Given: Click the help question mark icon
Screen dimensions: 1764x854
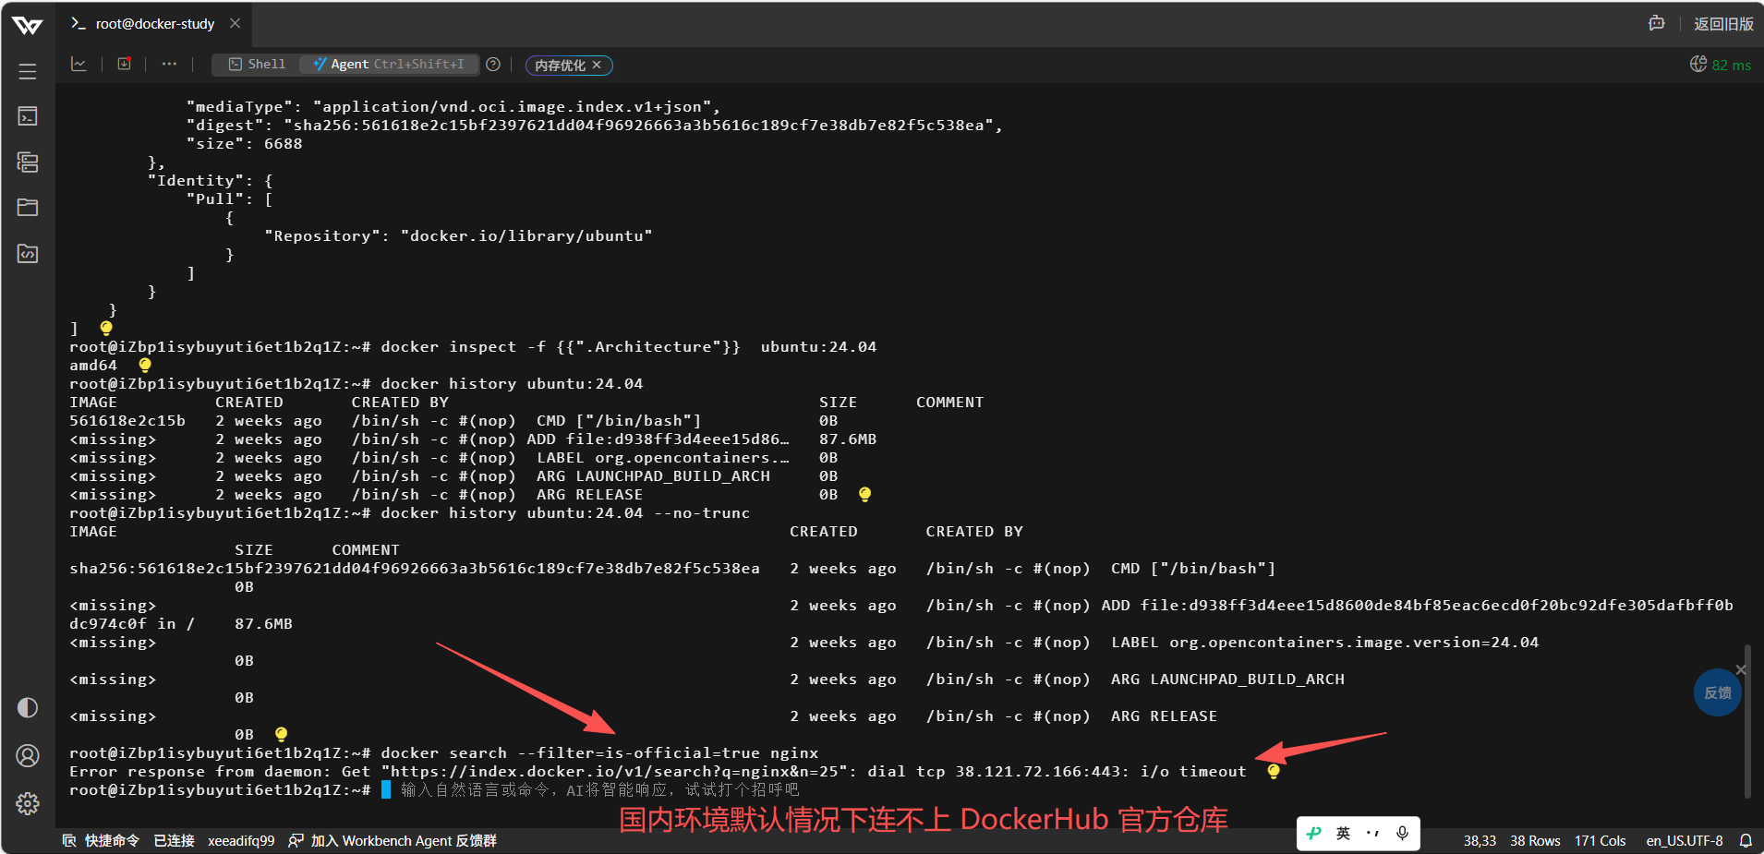Looking at the screenshot, I should (x=493, y=64).
